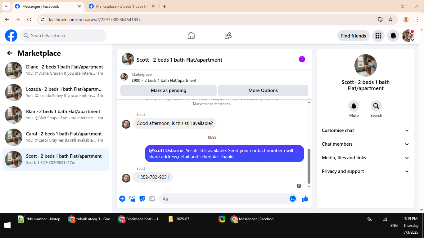Viewport: 424px width, 238px height.
Task: Click the 1 352-782-9031 message
Action: [153, 177]
